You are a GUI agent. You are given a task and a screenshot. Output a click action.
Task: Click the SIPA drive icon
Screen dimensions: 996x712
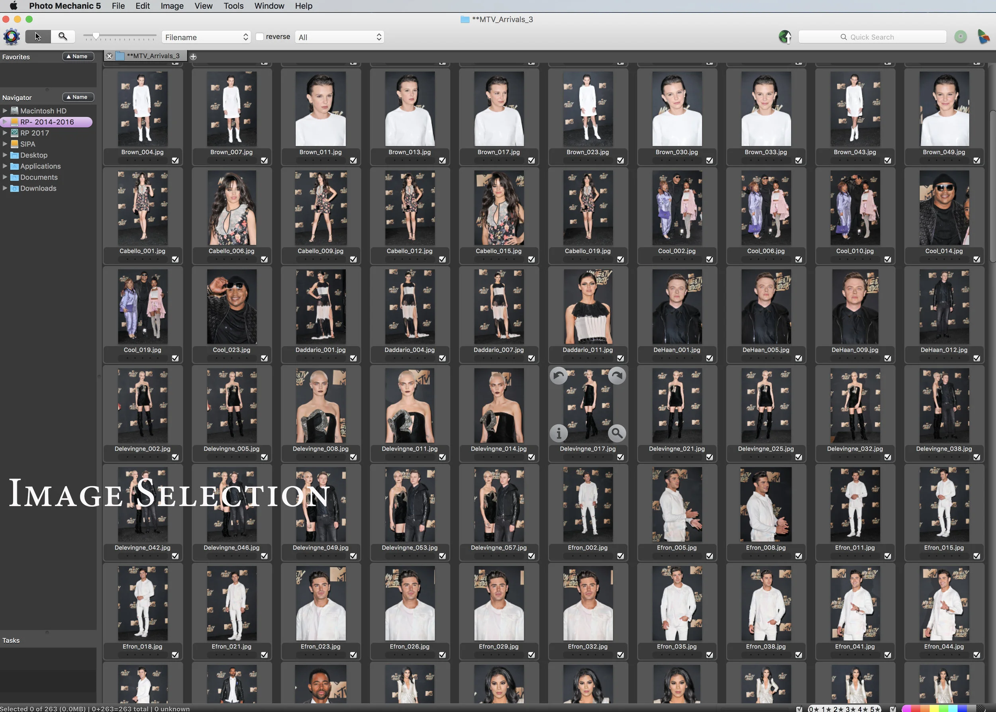[14, 144]
